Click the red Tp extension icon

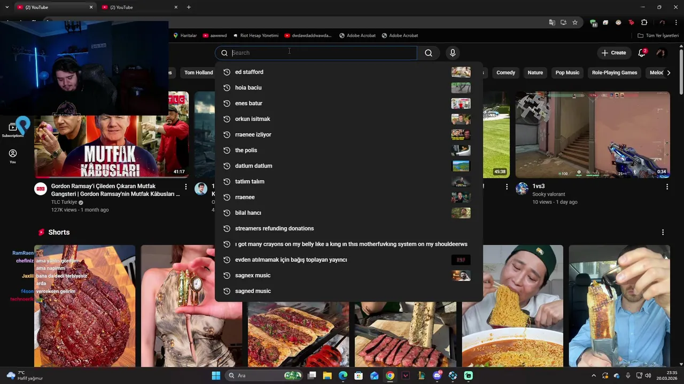click(x=631, y=22)
